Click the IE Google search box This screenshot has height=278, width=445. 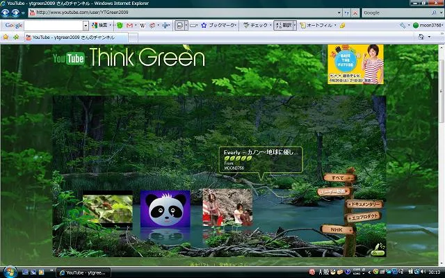pos(396,13)
